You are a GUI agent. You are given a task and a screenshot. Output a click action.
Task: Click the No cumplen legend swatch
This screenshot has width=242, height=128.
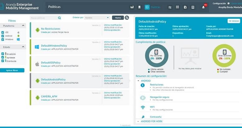[x=218, y=69]
